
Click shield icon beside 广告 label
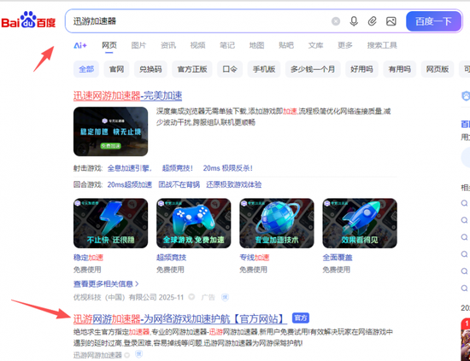pos(225,297)
